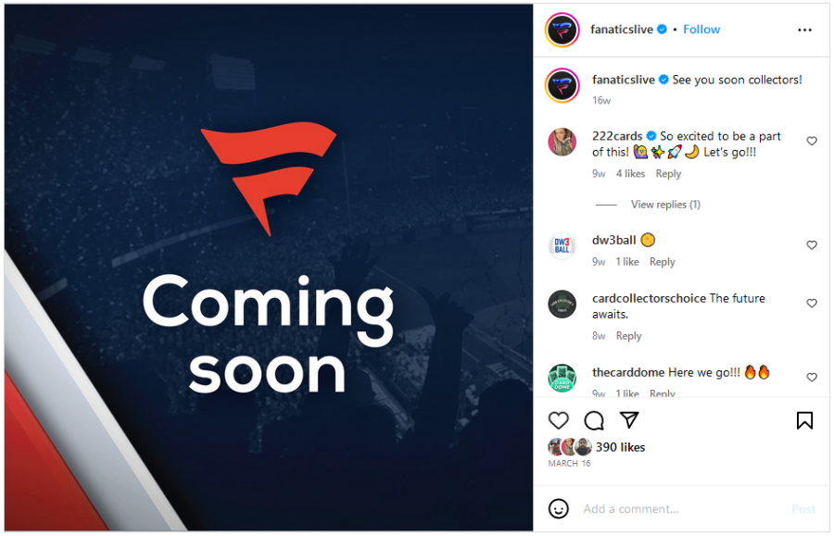Like the post with the heart icon
Image resolution: width=834 pixels, height=536 pixels.
coord(558,420)
